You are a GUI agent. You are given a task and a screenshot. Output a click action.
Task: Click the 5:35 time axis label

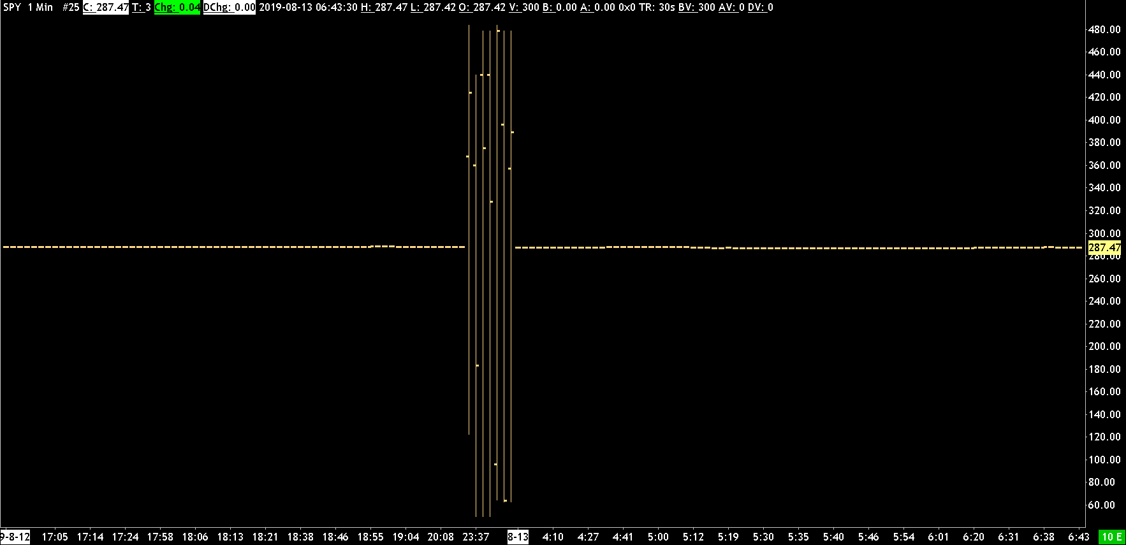pos(798,537)
